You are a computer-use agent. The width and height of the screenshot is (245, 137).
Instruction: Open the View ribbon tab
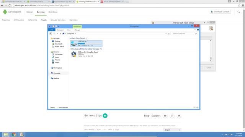point(69,30)
